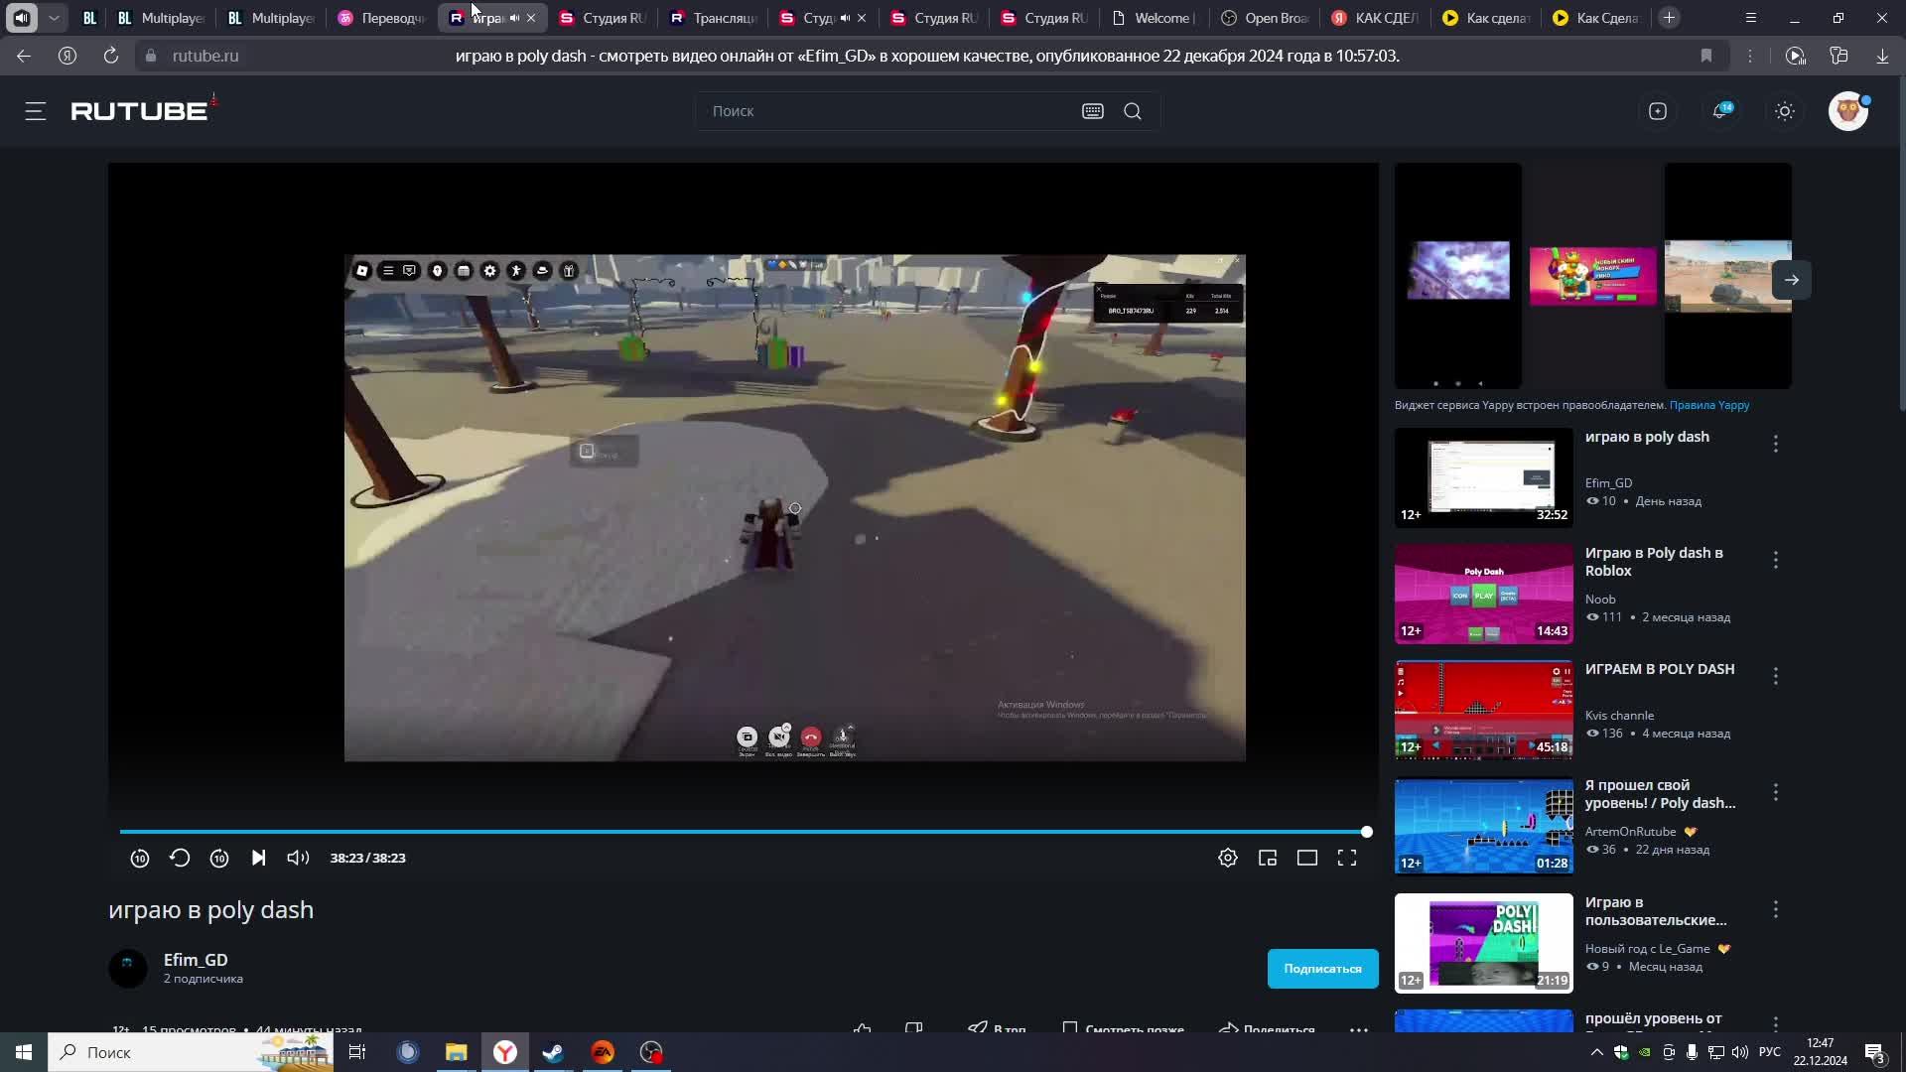This screenshot has width=1906, height=1072.
Task: Open the 'Правила Yappy' link
Action: (x=1709, y=405)
